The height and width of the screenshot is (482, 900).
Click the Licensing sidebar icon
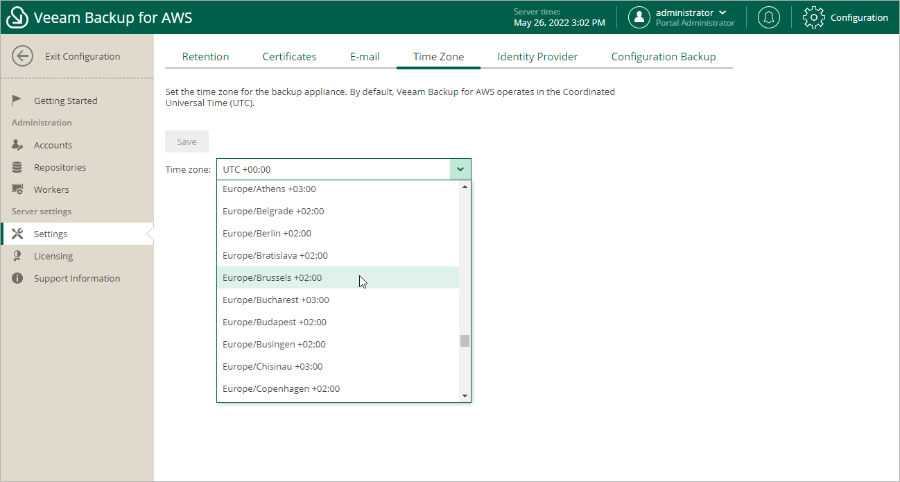point(17,256)
